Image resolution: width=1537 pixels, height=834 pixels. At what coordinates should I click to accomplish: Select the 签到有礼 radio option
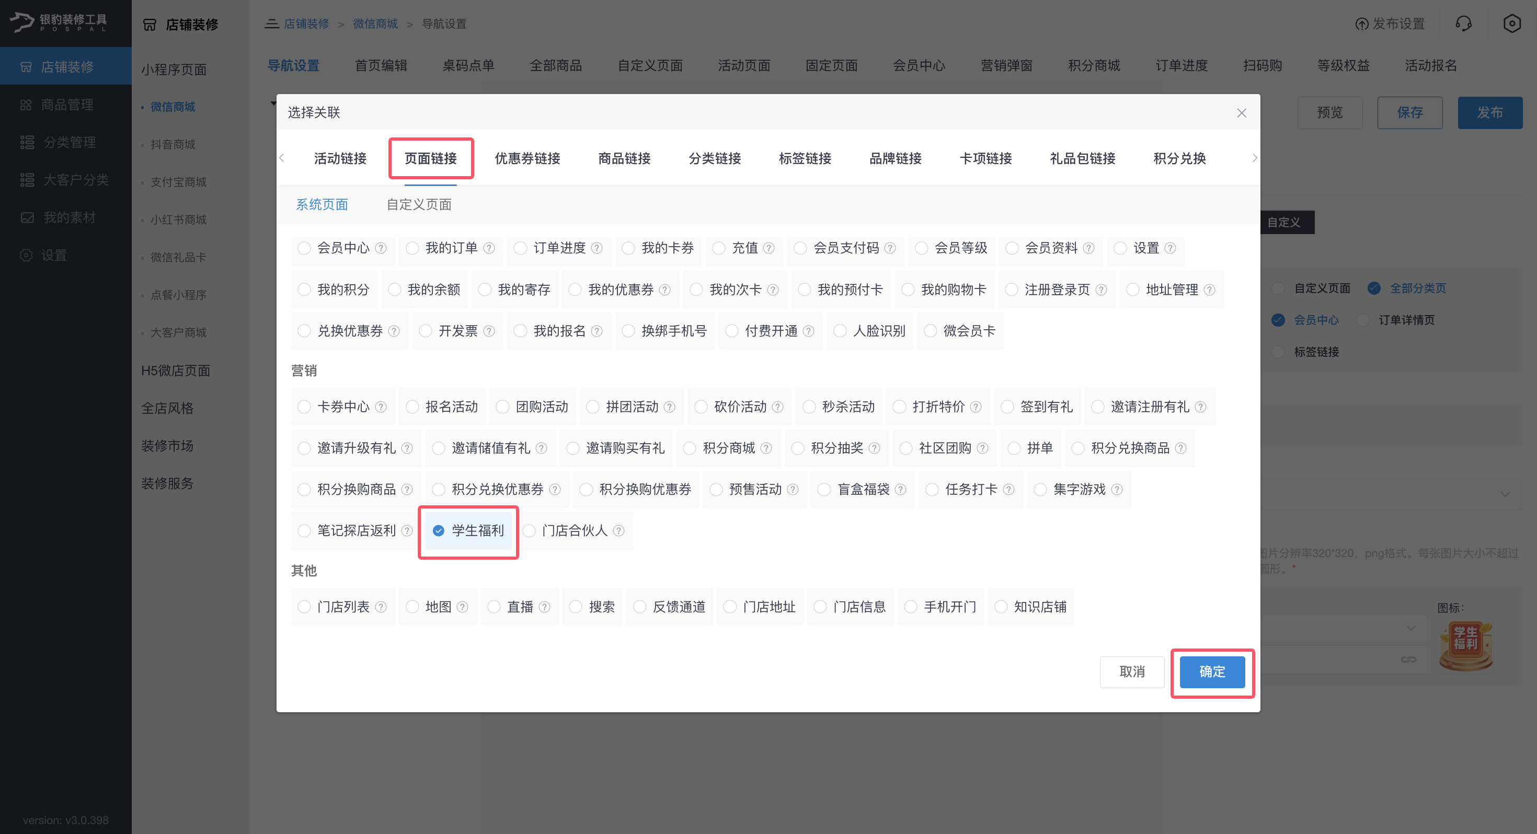click(1007, 407)
